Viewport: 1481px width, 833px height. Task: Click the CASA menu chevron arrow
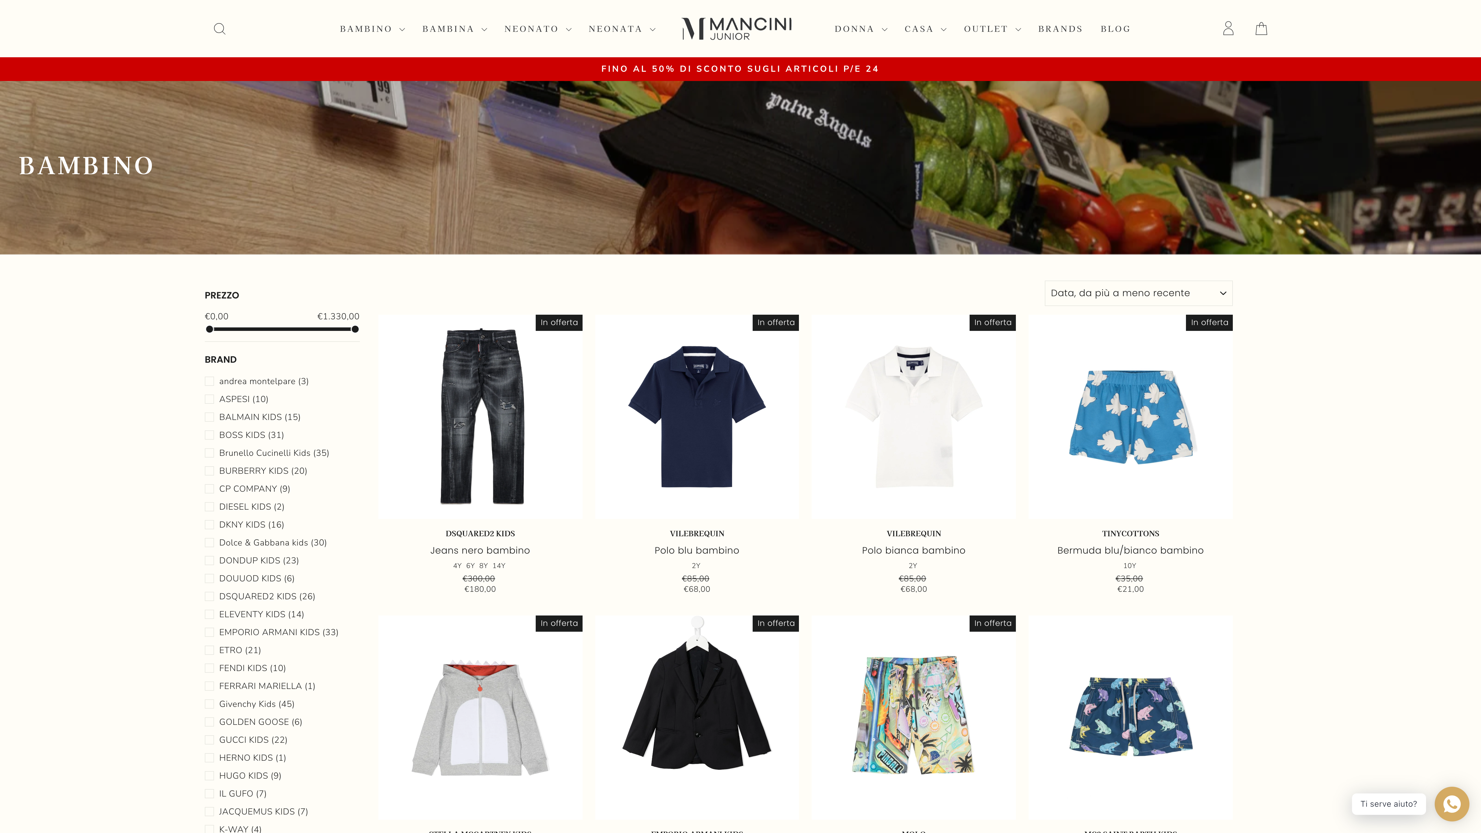click(944, 29)
